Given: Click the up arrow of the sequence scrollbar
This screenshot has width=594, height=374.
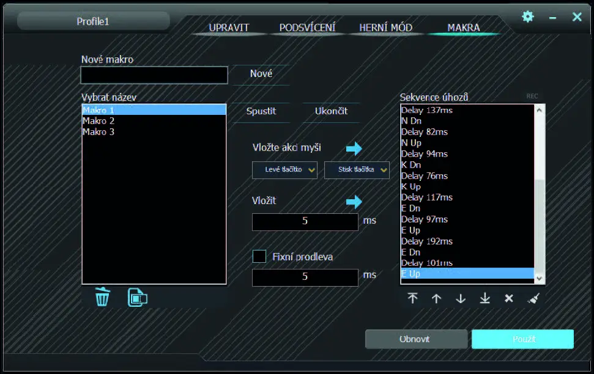Looking at the screenshot, I should coord(539,110).
